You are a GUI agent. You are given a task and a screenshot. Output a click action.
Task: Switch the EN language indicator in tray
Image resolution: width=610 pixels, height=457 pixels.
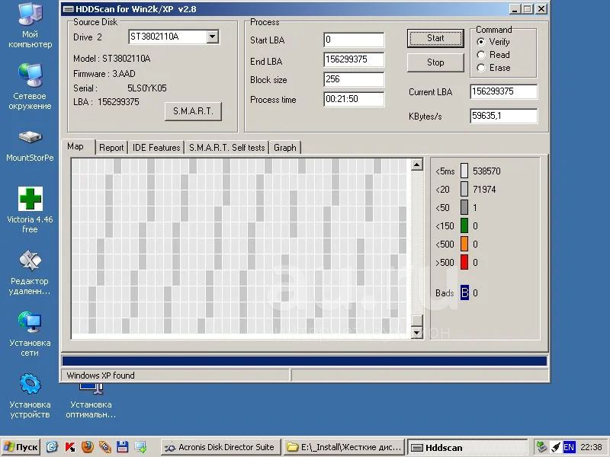pos(569,447)
